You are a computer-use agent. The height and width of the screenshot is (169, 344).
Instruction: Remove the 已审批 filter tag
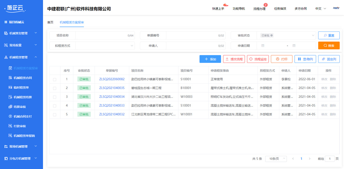point(272,35)
